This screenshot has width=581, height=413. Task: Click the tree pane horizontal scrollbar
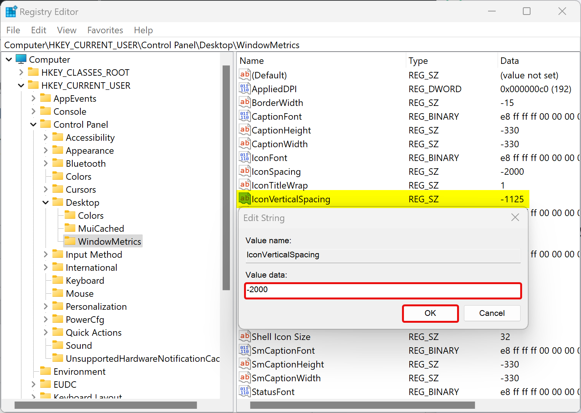click(106, 405)
